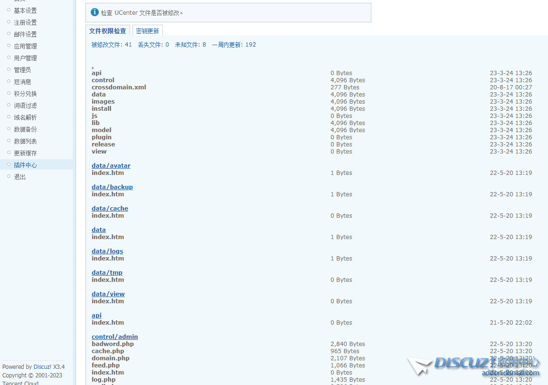Click the data/cache folder link
The height and width of the screenshot is (385, 548).
(x=110, y=208)
